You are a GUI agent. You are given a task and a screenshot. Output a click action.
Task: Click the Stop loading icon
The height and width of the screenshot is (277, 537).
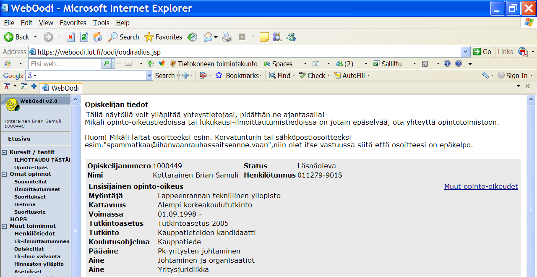pos(70,37)
